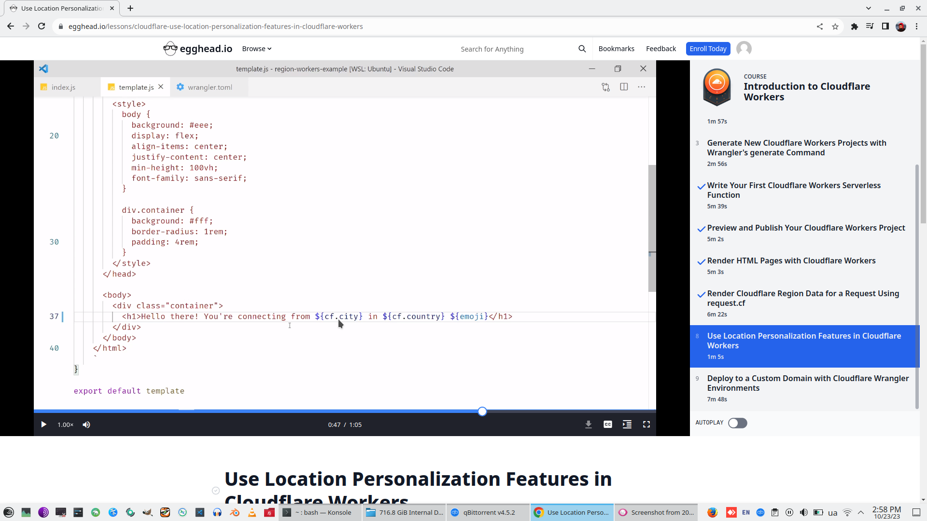
Task: Open Chrome tab search dropdown arrow
Action: point(868,8)
